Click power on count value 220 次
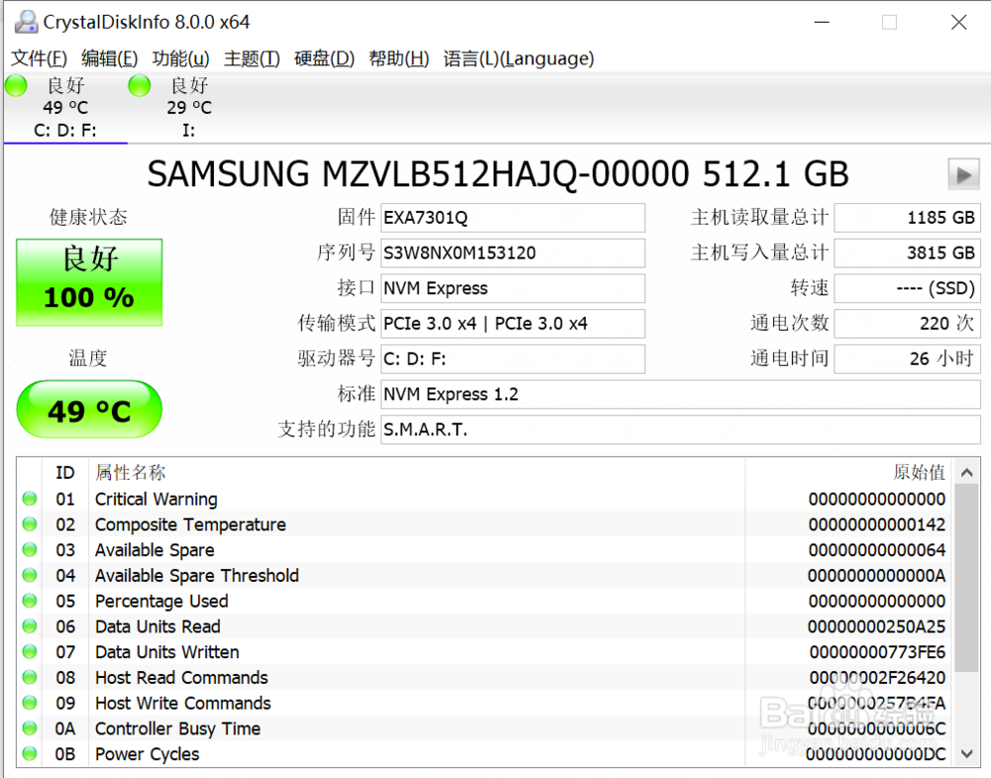The width and height of the screenshot is (991, 778). [908, 324]
